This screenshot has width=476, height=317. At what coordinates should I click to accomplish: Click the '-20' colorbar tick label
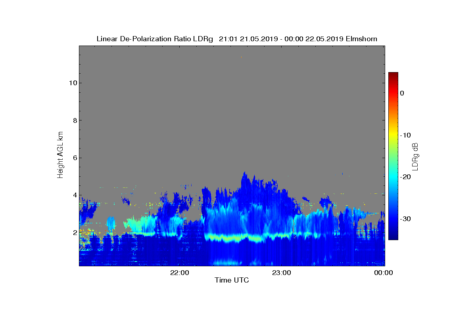[x=405, y=177]
